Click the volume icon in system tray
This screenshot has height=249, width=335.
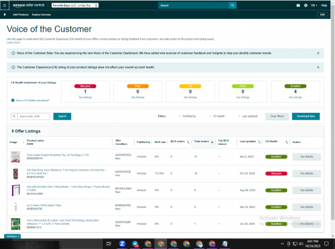[301, 244]
